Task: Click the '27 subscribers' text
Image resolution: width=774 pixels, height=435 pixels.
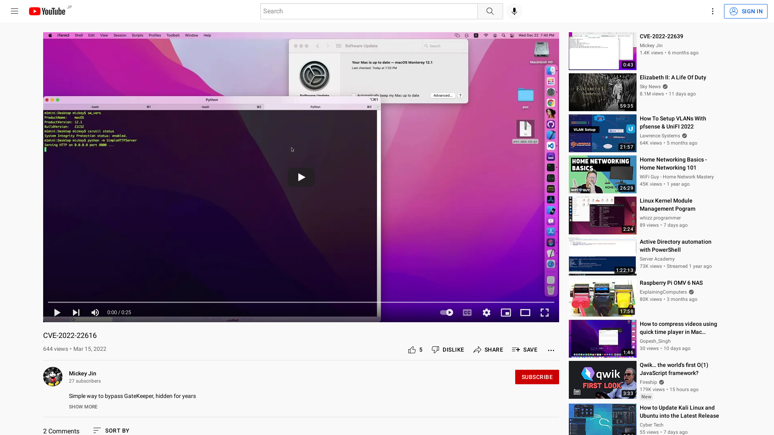Action: pyautogui.click(x=85, y=381)
